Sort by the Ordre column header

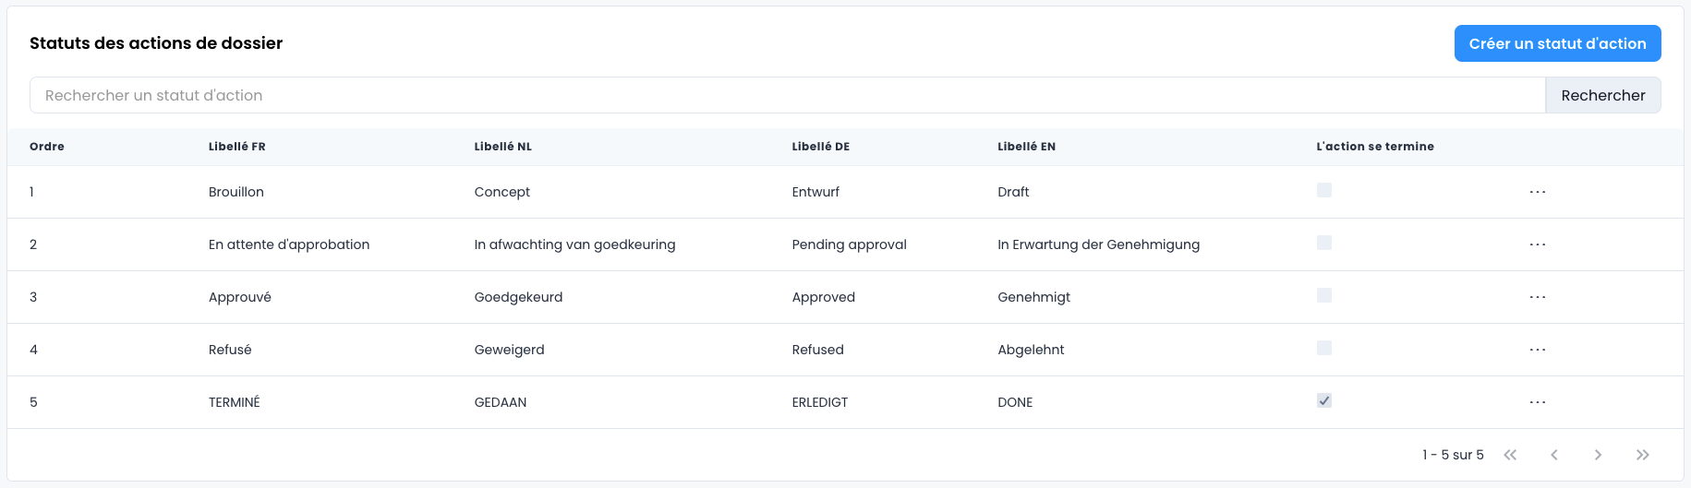(x=47, y=147)
